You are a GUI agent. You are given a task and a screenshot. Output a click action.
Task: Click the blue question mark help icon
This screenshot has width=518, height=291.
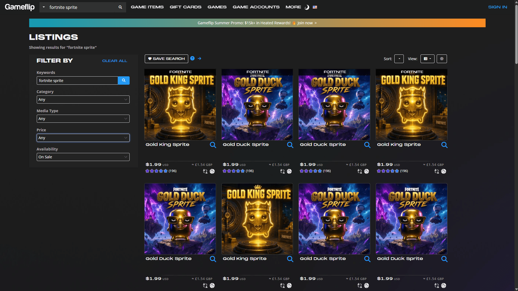coord(192,58)
